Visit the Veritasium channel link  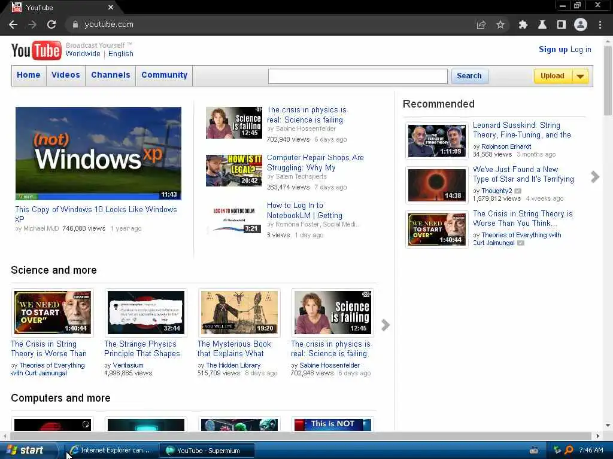pos(128,365)
